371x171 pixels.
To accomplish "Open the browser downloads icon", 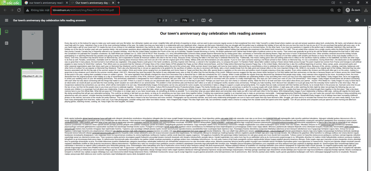I will pyautogui.click(x=366, y=10).
